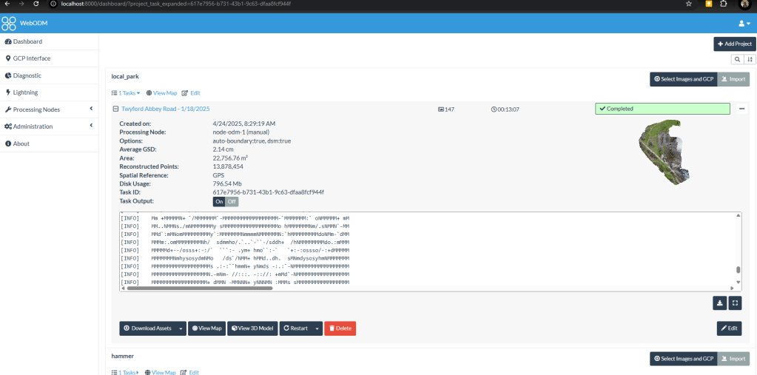757x375 pixels.
Task: Expand the local_park 1 Tasks list
Action: 126,93
